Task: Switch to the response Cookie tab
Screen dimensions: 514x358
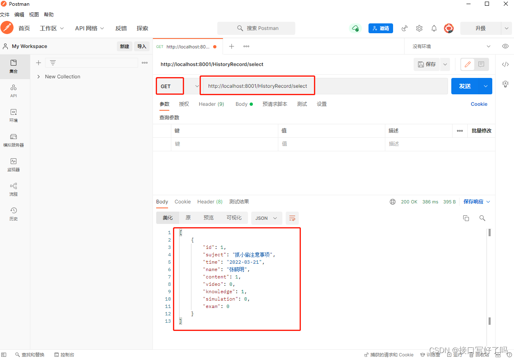Action: click(183, 202)
